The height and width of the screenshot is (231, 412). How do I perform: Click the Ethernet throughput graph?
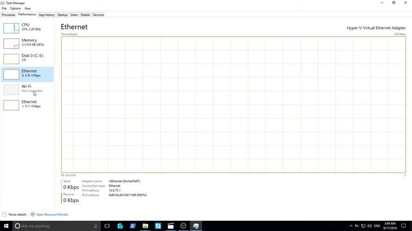[x=234, y=105]
